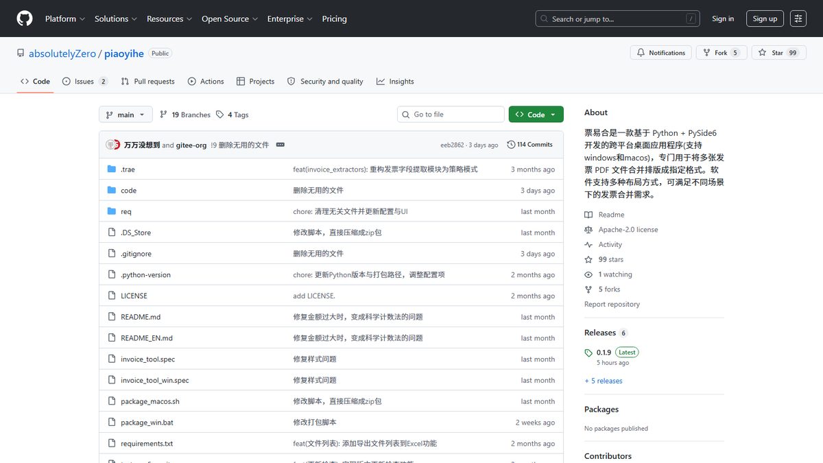Click the eye icon next to 1 watching

tap(588, 274)
